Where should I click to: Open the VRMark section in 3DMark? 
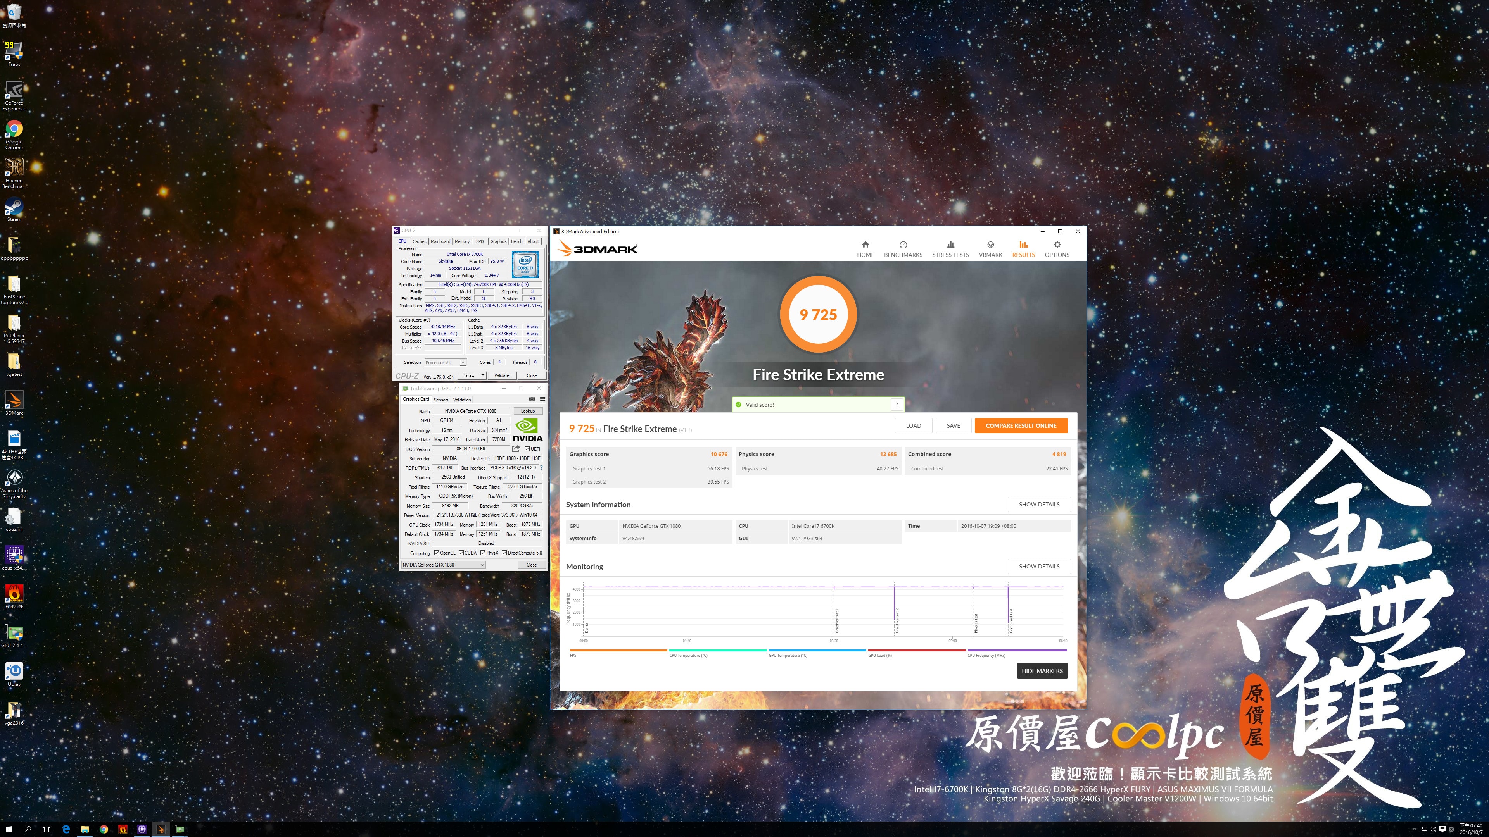pyautogui.click(x=990, y=249)
